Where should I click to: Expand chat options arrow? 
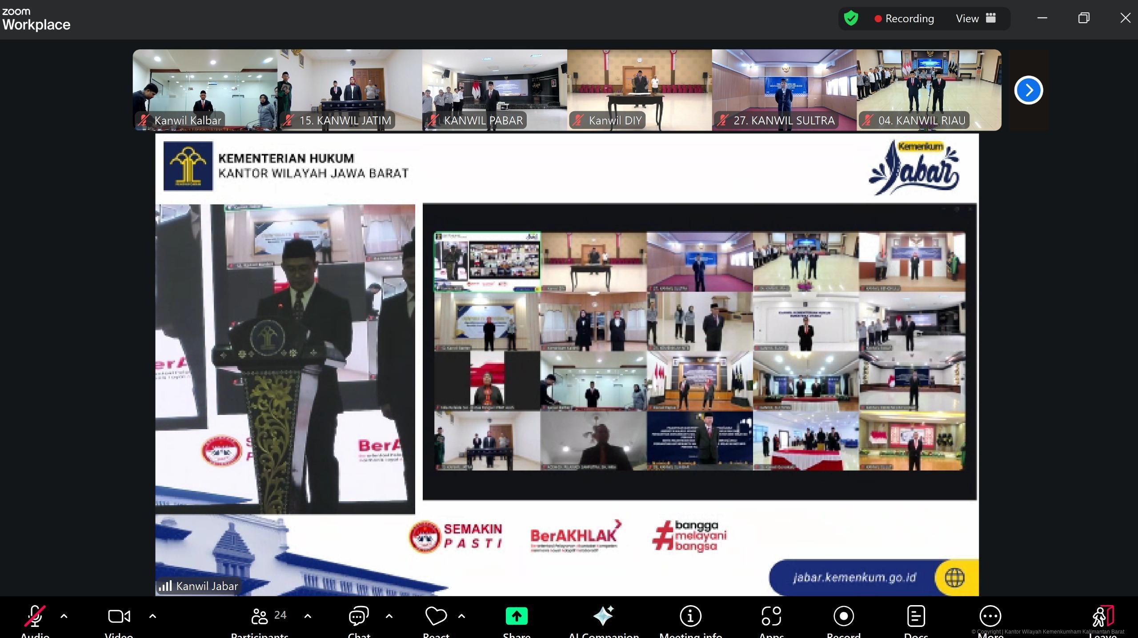pyautogui.click(x=389, y=616)
